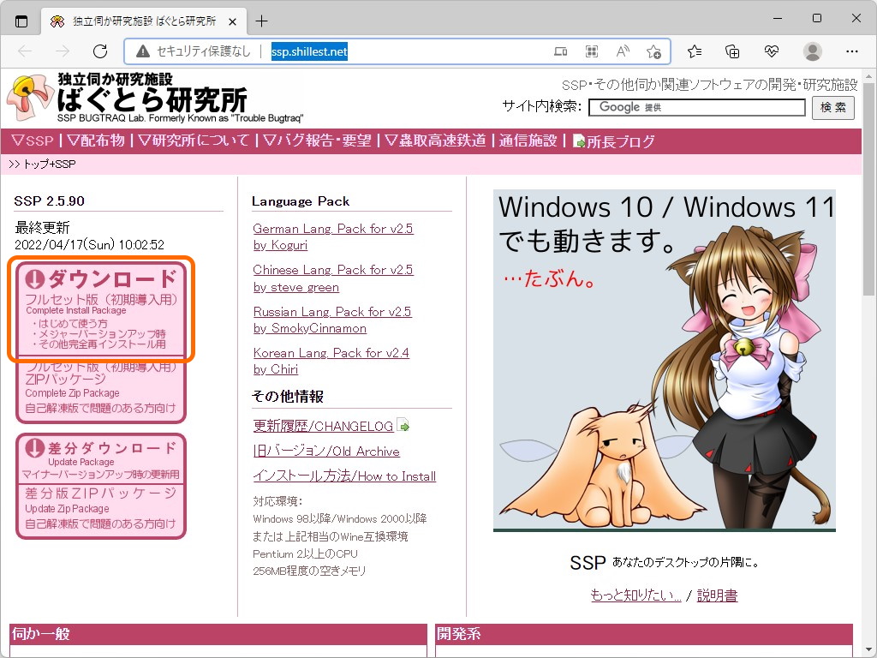Click the 256MB程度の空きメモリ text
Viewport: 877px width, 658px height.
309,571
